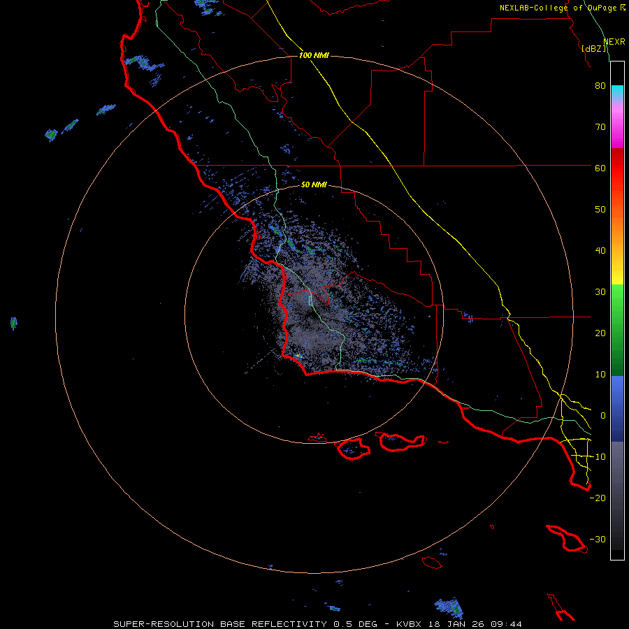
Task: Click the 50 value on the dBZ scale
Action: [x=600, y=210]
